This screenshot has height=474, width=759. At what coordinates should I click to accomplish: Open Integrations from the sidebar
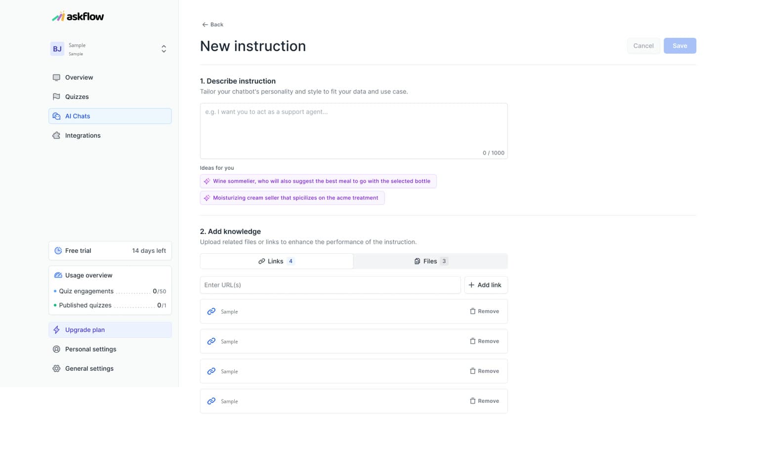click(110, 135)
